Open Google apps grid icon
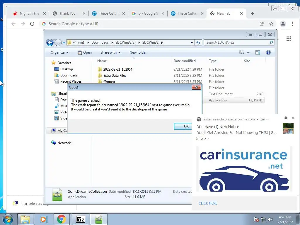The height and width of the screenshot is (225, 300). (289, 39)
